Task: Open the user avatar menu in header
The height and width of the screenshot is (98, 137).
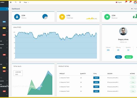Action: [x=135, y=2]
